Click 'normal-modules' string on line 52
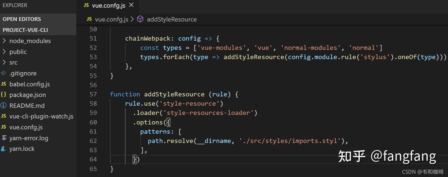Screen dimensions: 448x177 tap(311, 48)
